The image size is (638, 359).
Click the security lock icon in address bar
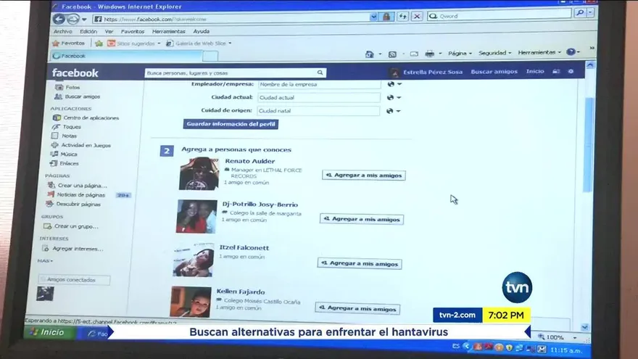tap(386, 16)
